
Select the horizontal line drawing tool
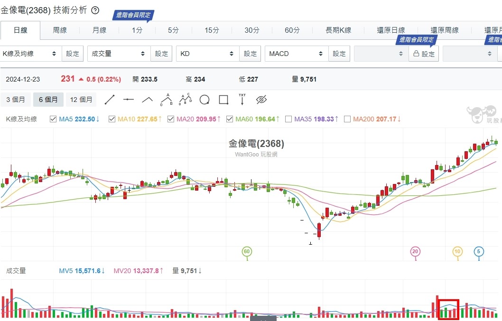129,100
